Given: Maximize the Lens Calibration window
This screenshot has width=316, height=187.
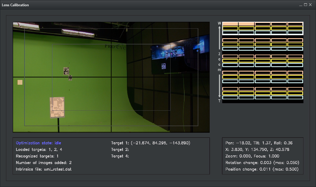Looking at the screenshot, I should [x=306, y=5].
